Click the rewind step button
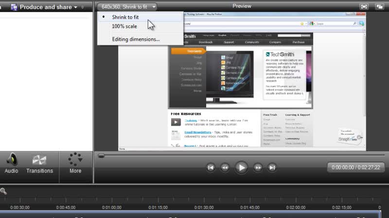The image size is (389, 218). 225,167
